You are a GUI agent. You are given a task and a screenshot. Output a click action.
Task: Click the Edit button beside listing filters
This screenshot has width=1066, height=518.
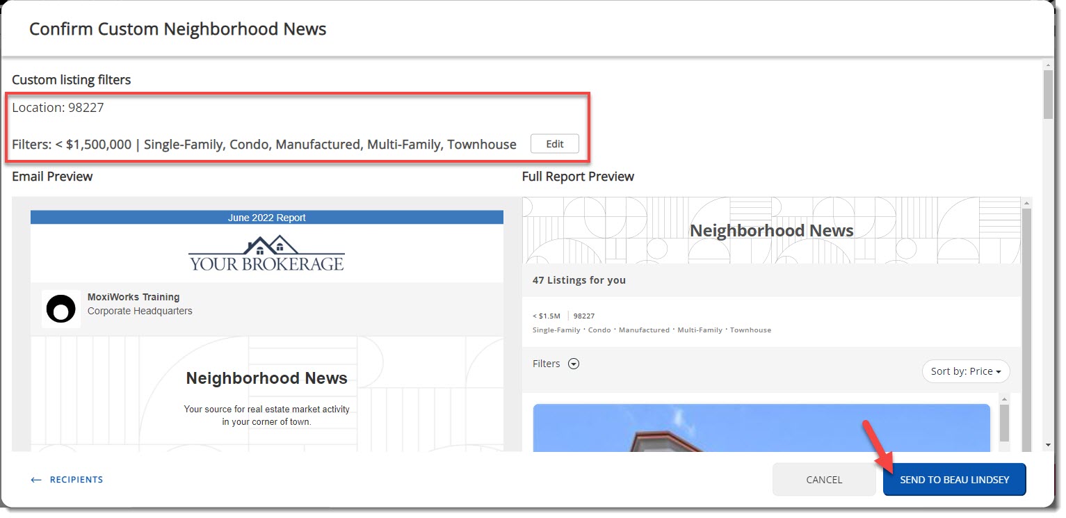pyautogui.click(x=554, y=144)
